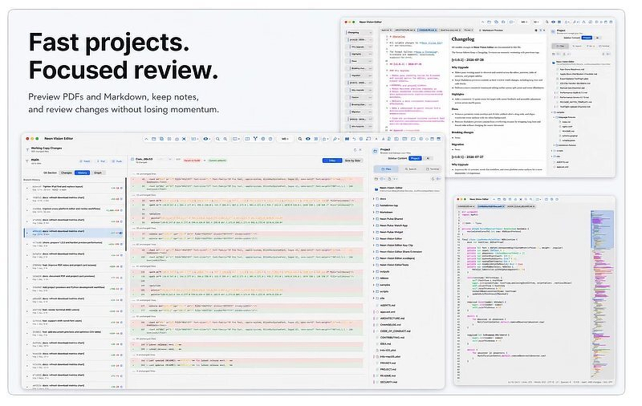Select SECURITY.md in the project tree
Viewport: 642px width, 406px height.
(387, 382)
